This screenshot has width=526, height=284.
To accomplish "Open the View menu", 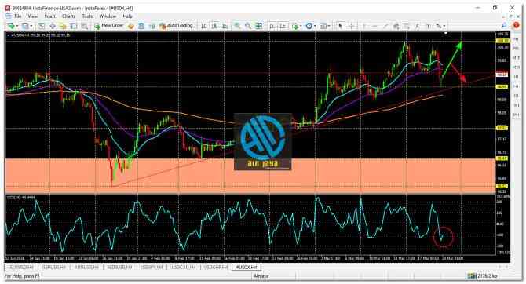I will pyautogui.click(x=32, y=16).
